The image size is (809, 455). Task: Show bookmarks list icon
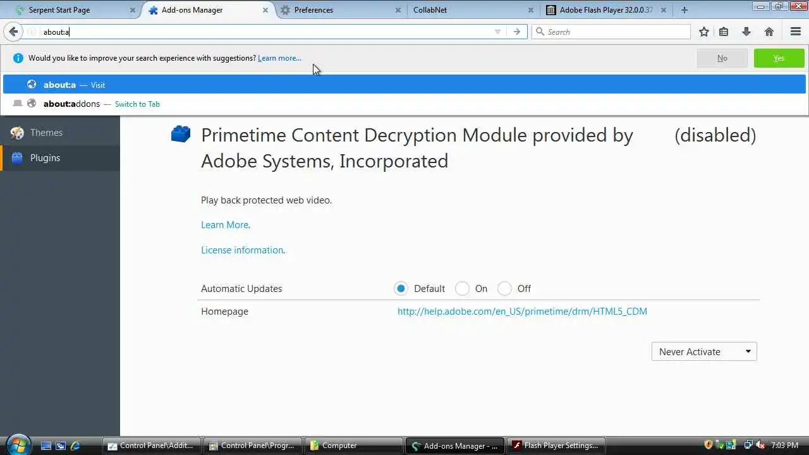(x=724, y=32)
